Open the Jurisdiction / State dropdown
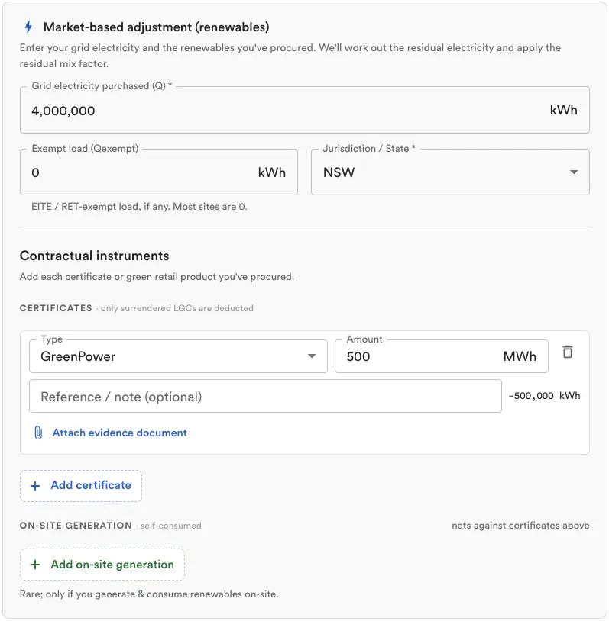This screenshot has height=621, width=609. pos(450,172)
